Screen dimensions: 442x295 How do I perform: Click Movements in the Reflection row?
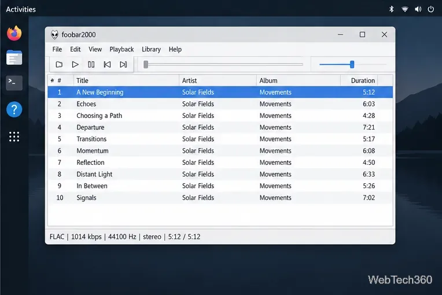[275, 163]
